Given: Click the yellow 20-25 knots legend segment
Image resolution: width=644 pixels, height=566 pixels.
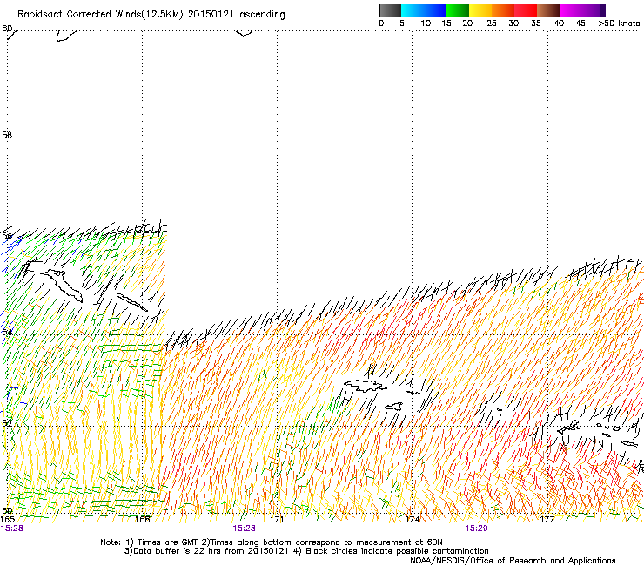Looking at the screenshot, I should click(480, 10).
